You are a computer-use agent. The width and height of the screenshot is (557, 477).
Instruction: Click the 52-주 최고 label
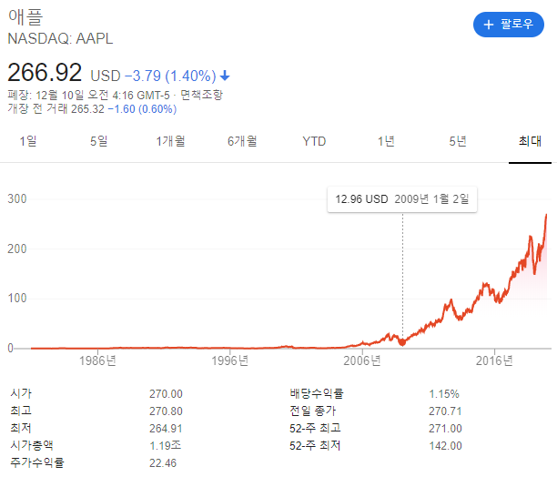tap(315, 429)
